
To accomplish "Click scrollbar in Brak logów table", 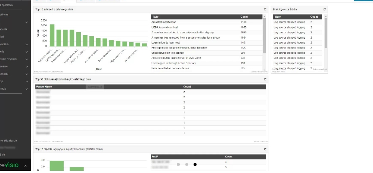I will click(x=326, y=33).
